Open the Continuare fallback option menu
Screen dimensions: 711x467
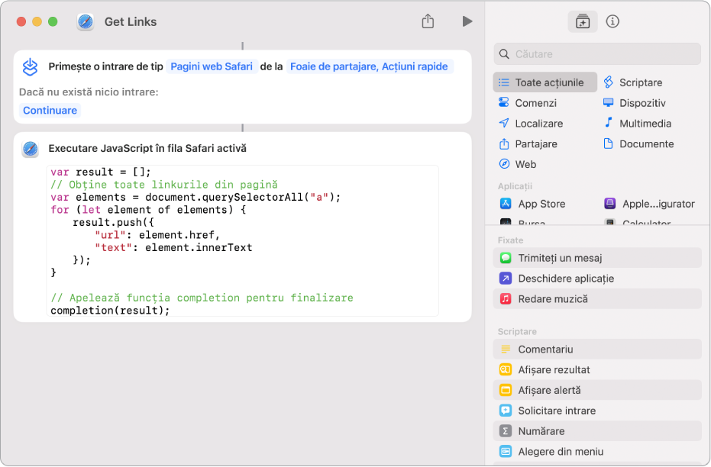(50, 111)
